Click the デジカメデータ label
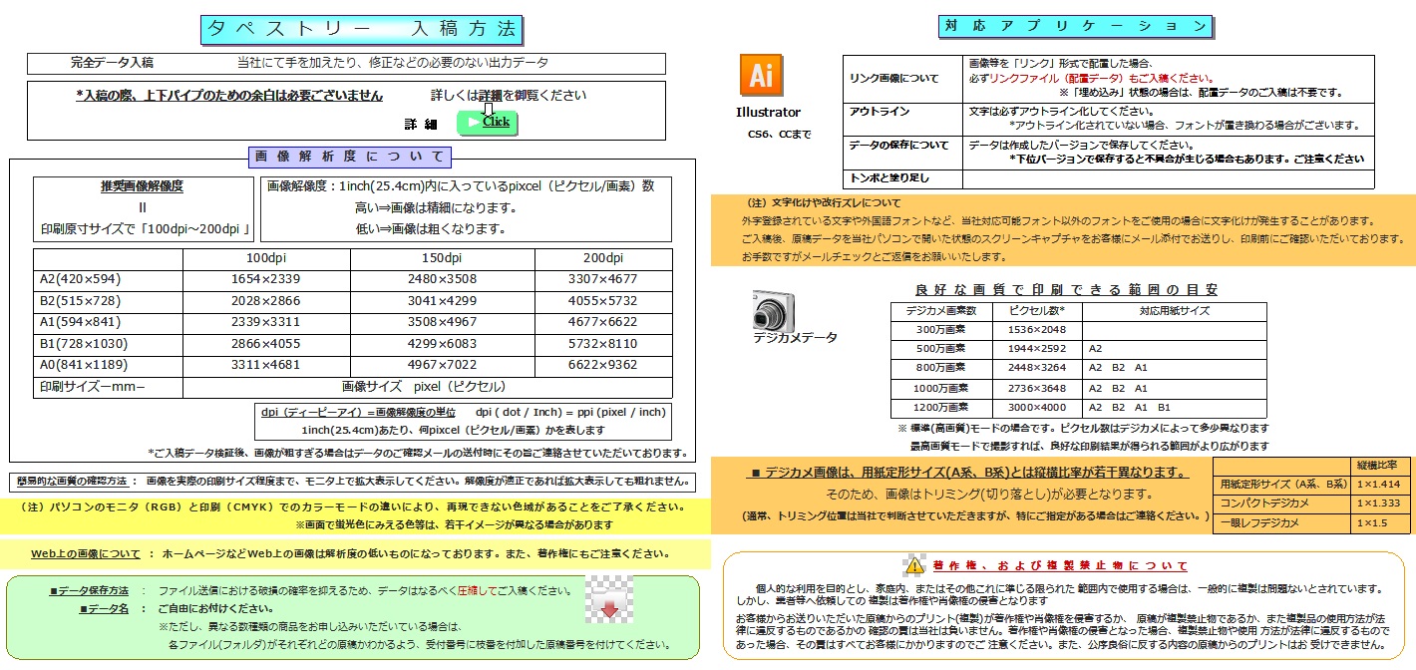The width and height of the screenshot is (1416, 670). click(796, 339)
